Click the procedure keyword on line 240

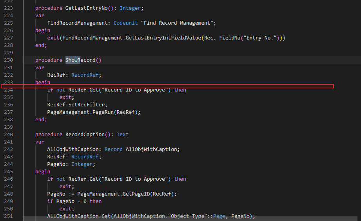point(49,135)
